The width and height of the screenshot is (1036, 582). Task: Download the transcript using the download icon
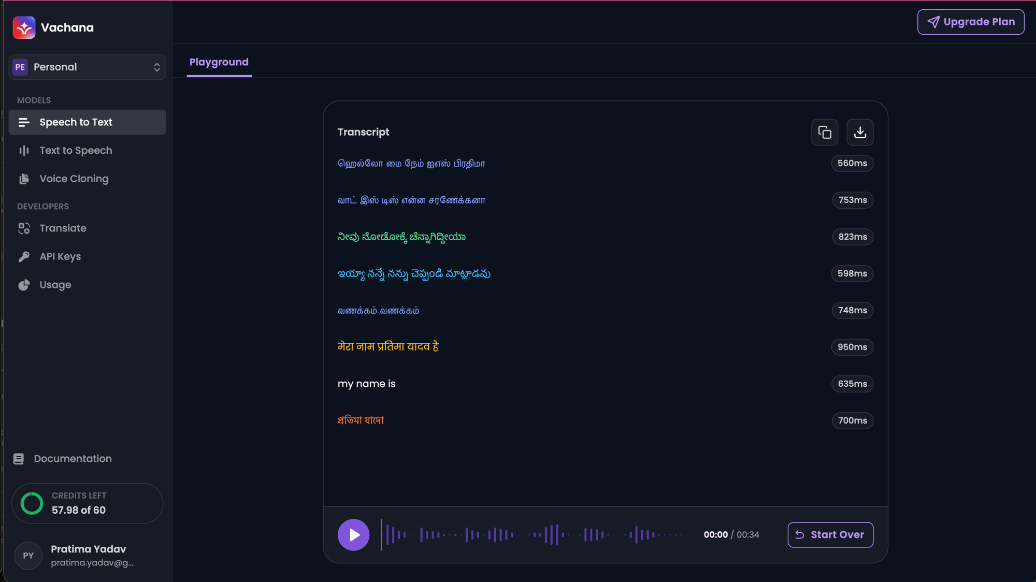click(x=860, y=133)
